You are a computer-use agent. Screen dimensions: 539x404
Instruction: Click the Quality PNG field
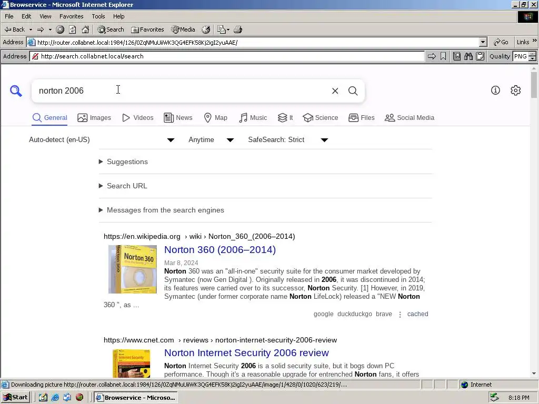coord(521,56)
